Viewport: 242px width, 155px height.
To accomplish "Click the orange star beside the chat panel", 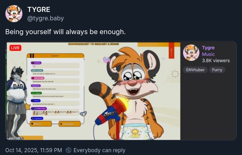I will (x=27, y=107).
